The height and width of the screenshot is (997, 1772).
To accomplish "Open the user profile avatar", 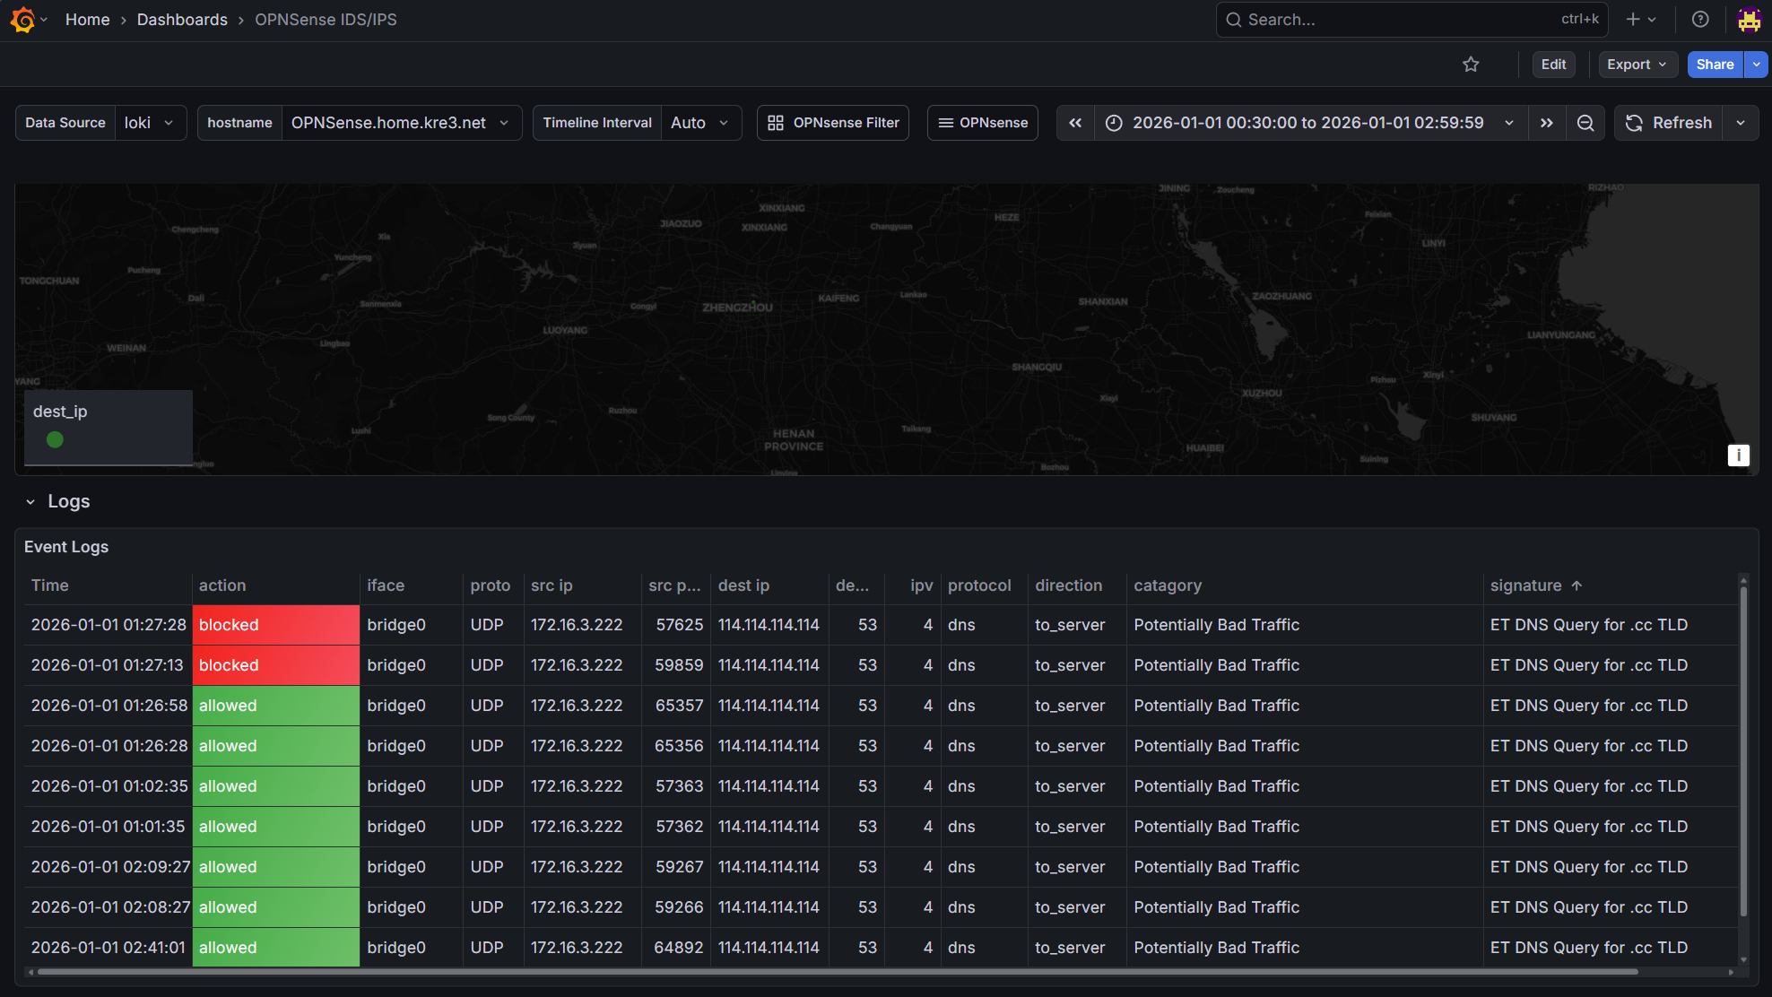I will [x=1749, y=20].
